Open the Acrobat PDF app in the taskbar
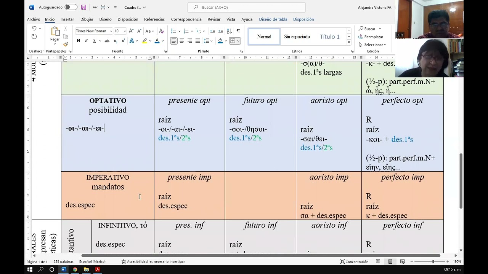This screenshot has height=274, width=488. (x=98, y=269)
